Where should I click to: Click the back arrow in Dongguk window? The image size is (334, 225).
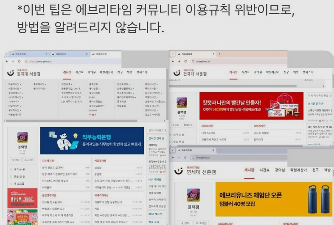coord(7,61)
